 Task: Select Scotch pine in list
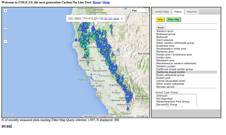[x=186, y=78]
